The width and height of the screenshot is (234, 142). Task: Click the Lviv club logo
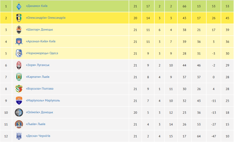(19, 124)
